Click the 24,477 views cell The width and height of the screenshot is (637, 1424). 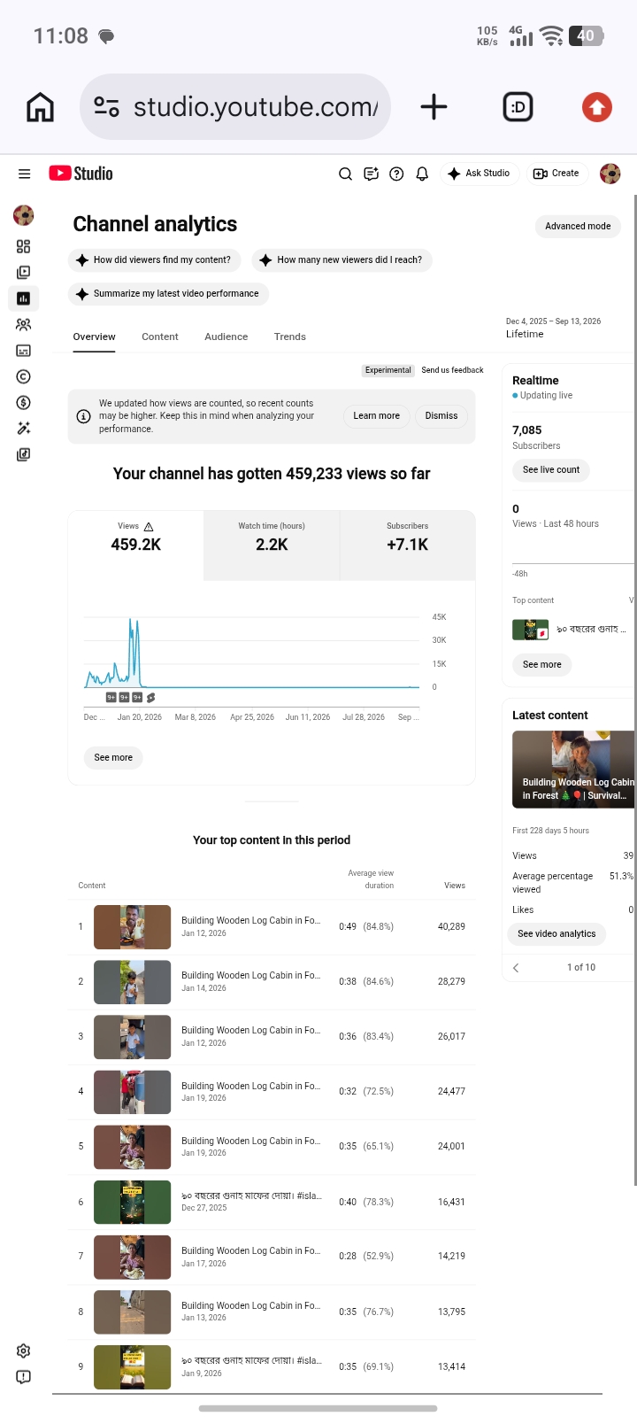coord(451,1092)
